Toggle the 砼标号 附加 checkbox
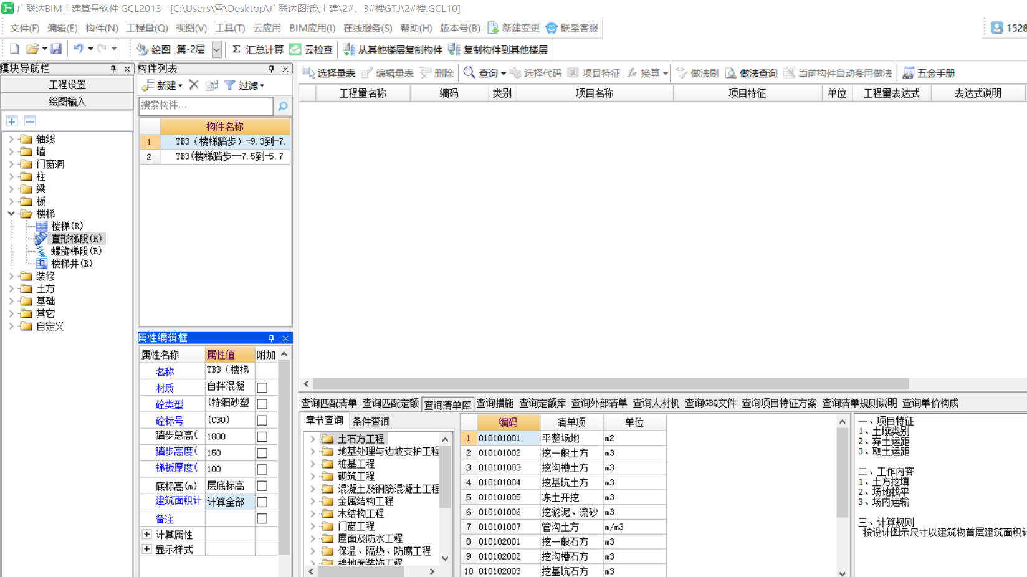1027x577 pixels. tap(262, 421)
